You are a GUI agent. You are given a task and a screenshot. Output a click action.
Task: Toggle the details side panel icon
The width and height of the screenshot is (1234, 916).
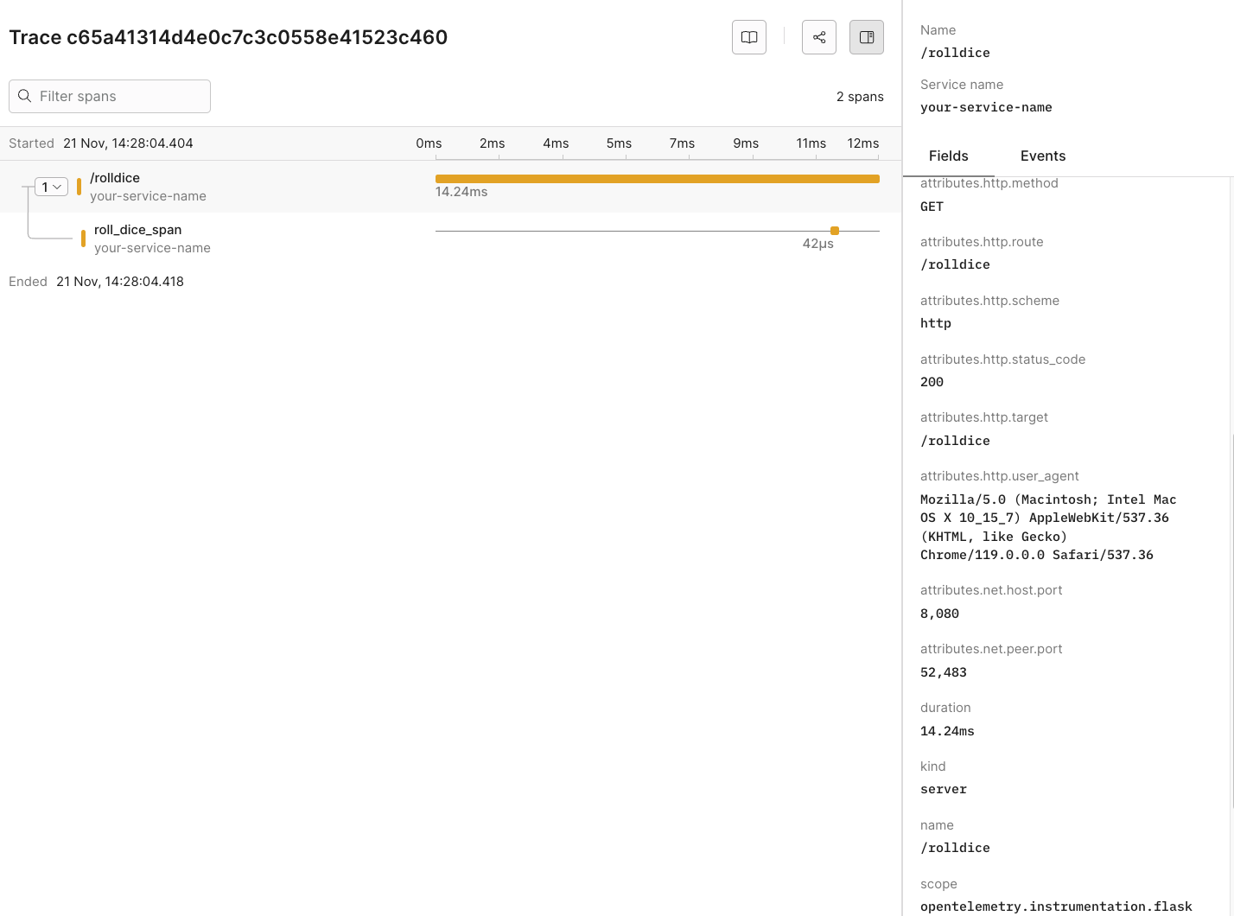pos(866,37)
